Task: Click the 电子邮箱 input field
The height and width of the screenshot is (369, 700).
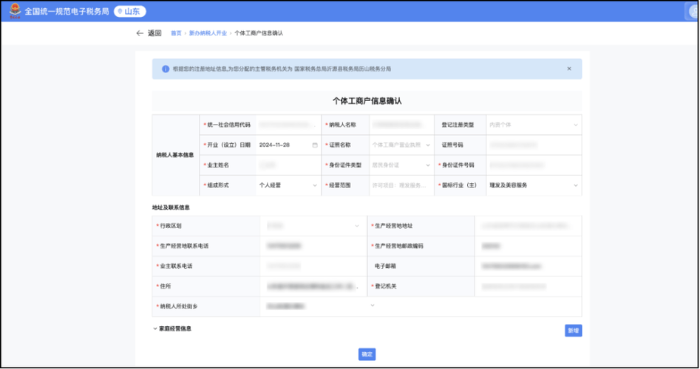Action: [528, 266]
